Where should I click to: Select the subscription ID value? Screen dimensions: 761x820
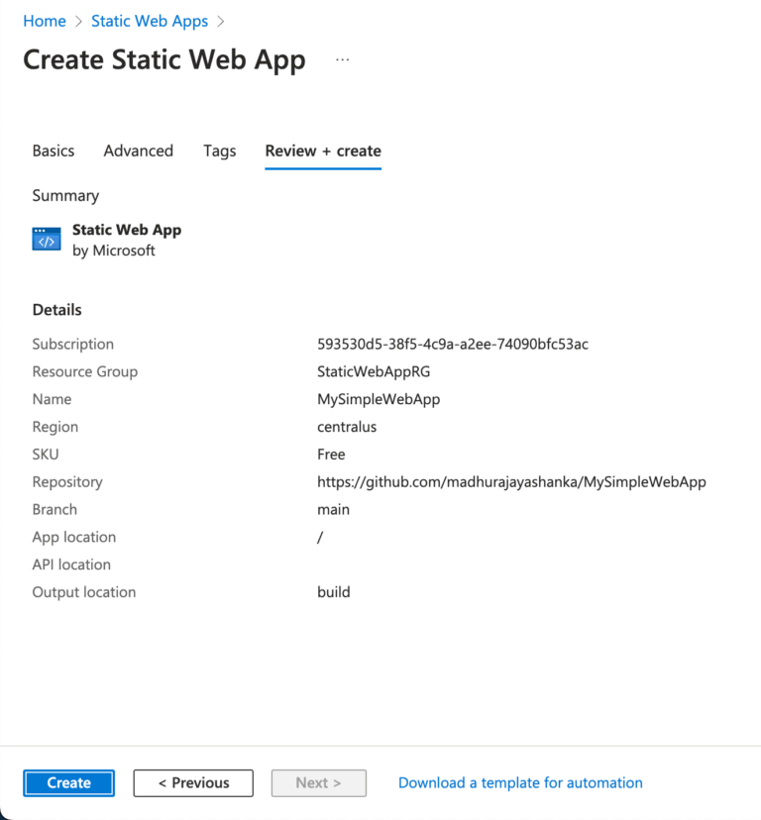[x=453, y=345]
